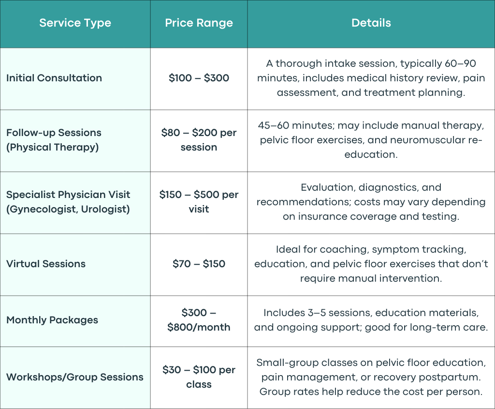Image resolution: width=495 pixels, height=409 pixels.
Task: Select Follow-up Sessions (Physical Therapy) cell
Action: click(x=54, y=140)
